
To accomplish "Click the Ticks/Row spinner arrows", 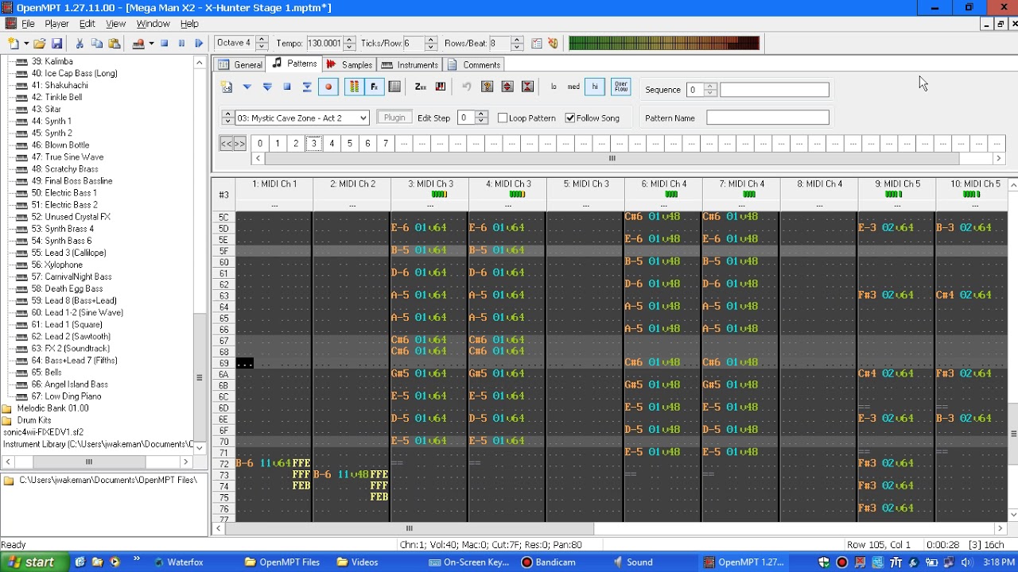I will click(x=431, y=44).
